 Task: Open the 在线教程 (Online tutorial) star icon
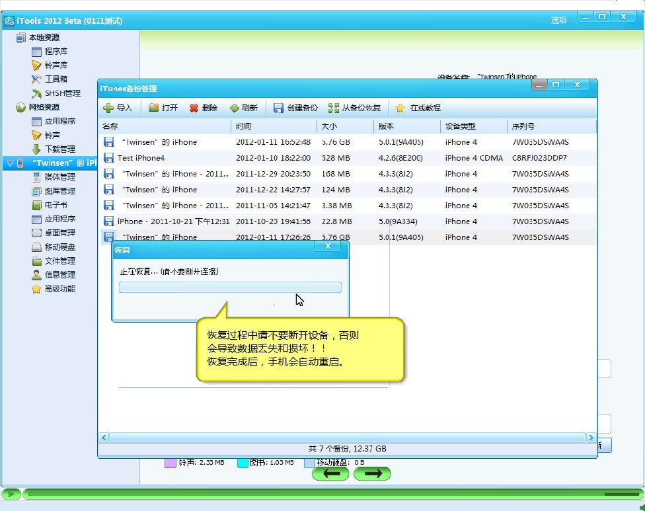tap(400, 108)
